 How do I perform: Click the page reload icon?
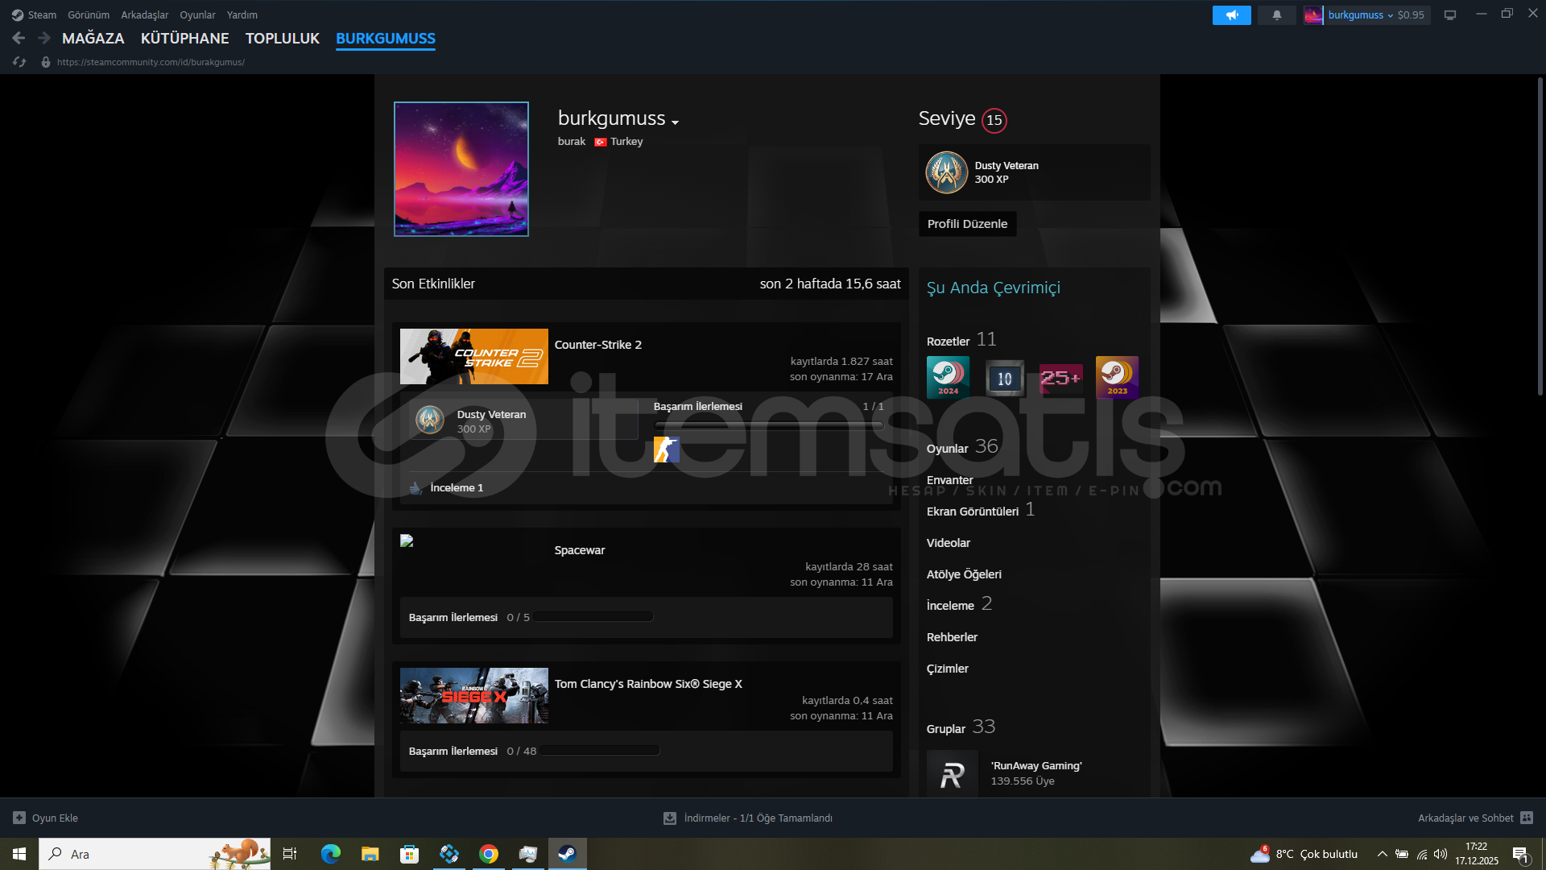tap(19, 62)
